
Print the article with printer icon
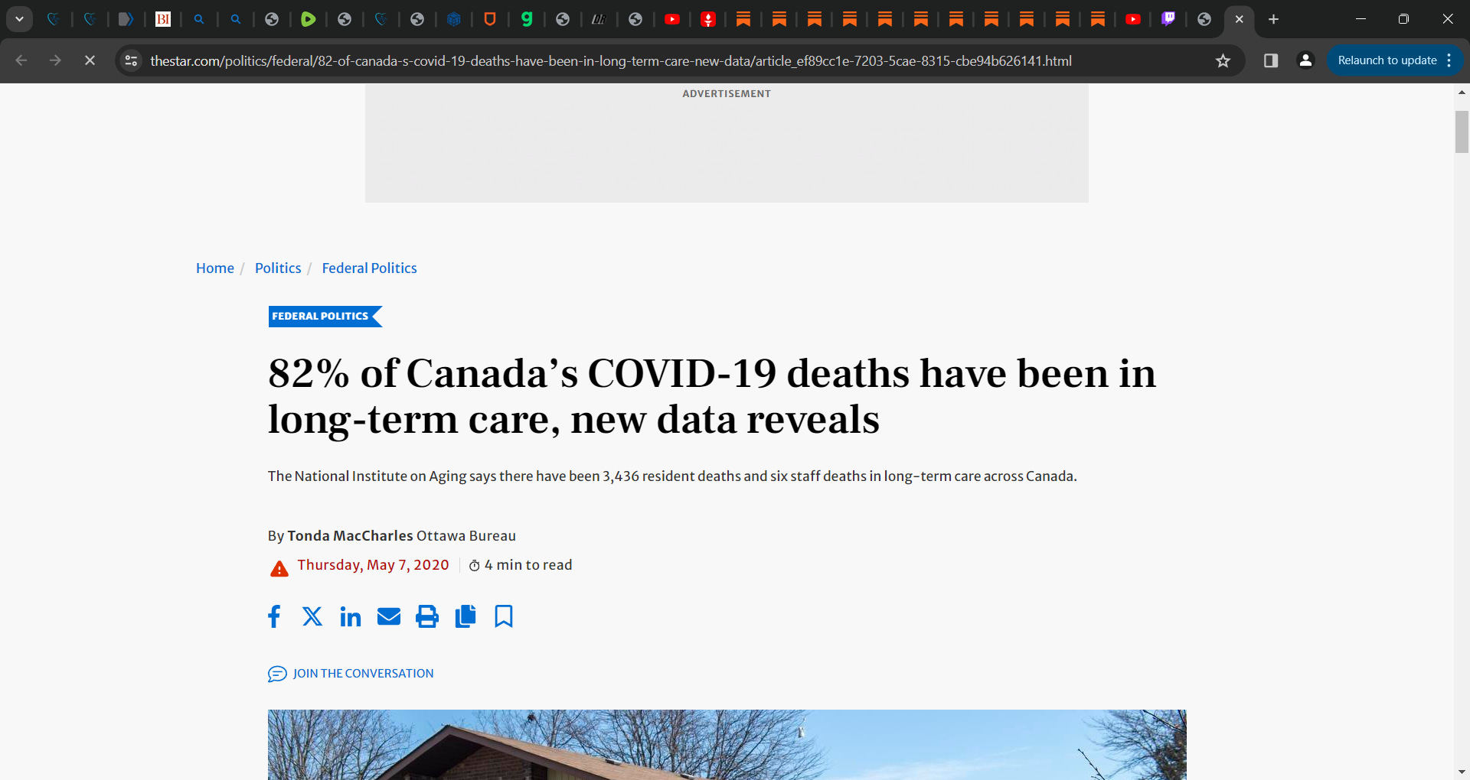tap(427, 616)
